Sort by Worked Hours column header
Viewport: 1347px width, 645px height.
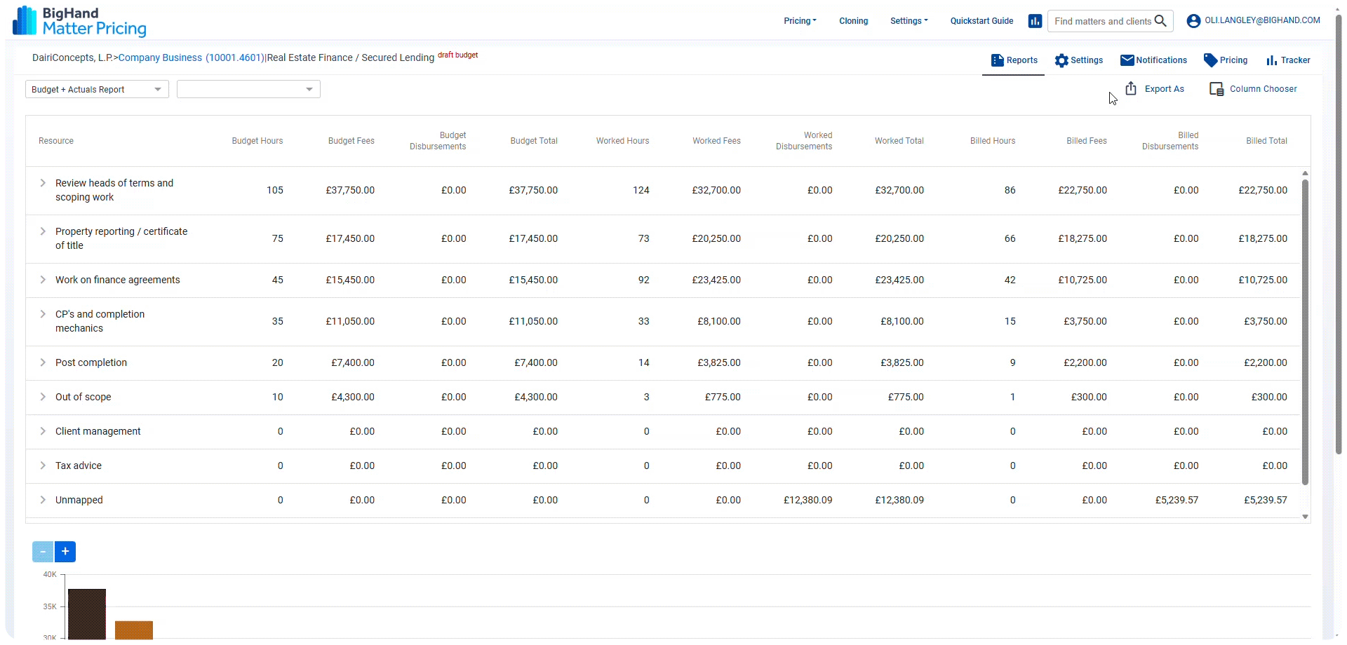click(x=622, y=141)
